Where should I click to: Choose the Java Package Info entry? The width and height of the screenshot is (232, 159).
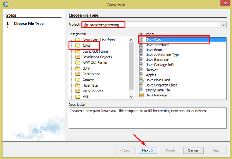tap(160, 65)
